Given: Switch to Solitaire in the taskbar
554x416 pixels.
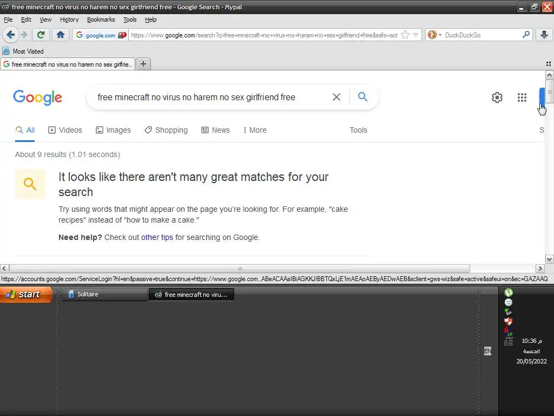Looking at the screenshot, I should point(105,294).
